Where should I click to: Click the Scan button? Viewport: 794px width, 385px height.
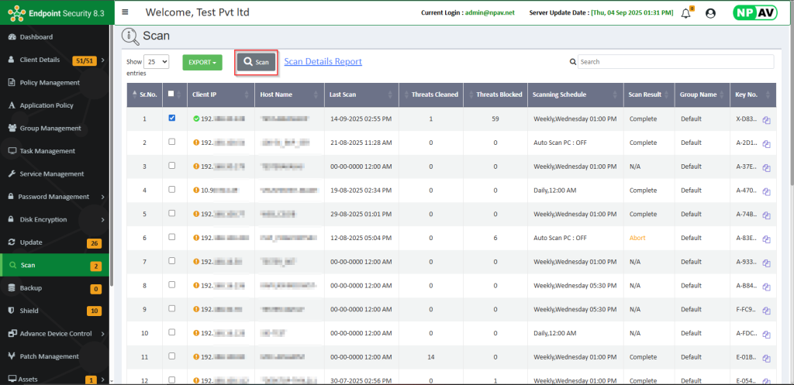256,62
